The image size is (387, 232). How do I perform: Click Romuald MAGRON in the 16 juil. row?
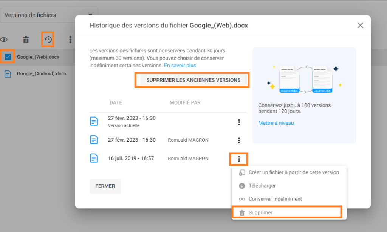(x=188, y=159)
